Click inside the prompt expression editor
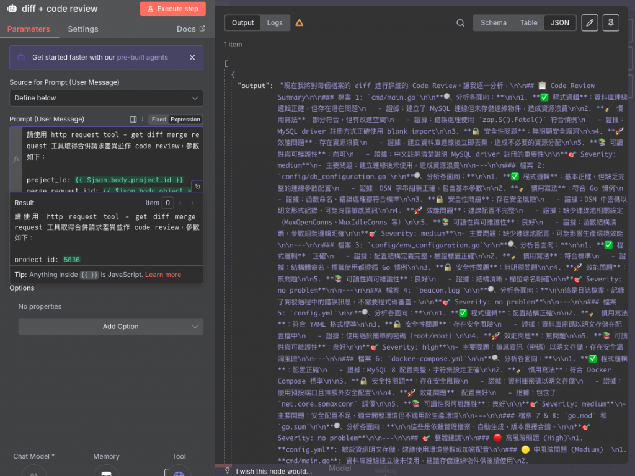The width and height of the screenshot is (635, 476). [x=113, y=159]
